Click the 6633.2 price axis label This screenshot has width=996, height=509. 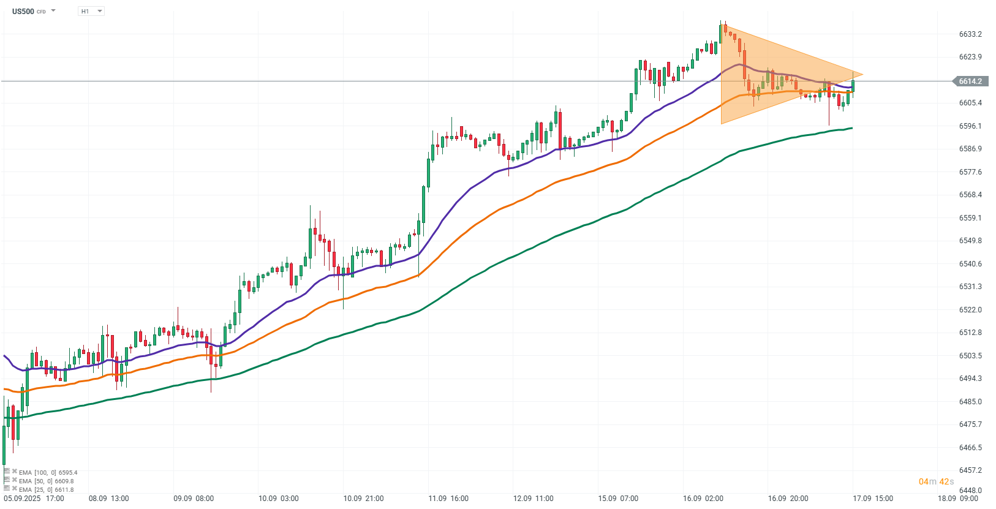click(x=970, y=34)
